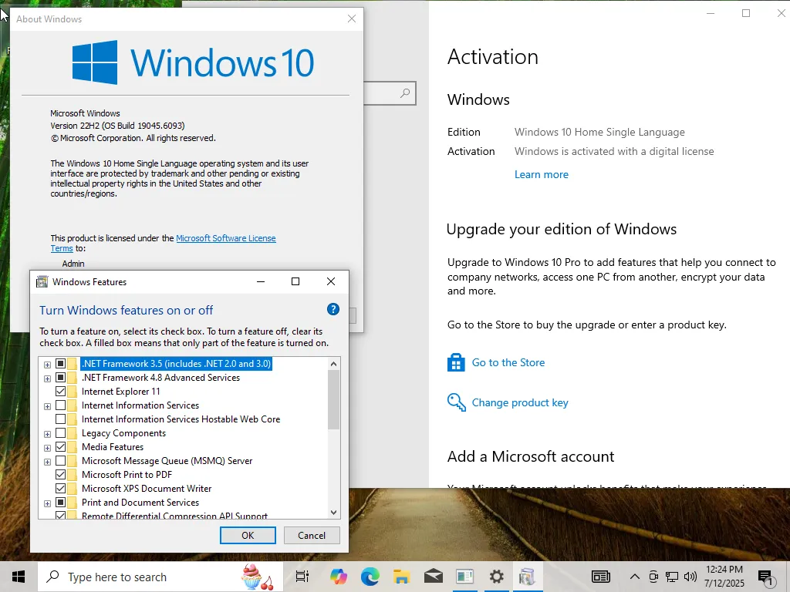This screenshot has width=790, height=592.
Task: Click the Windows Features title bar icon
Action: coord(42,282)
